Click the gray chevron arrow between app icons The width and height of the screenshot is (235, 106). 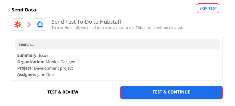[29, 24]
